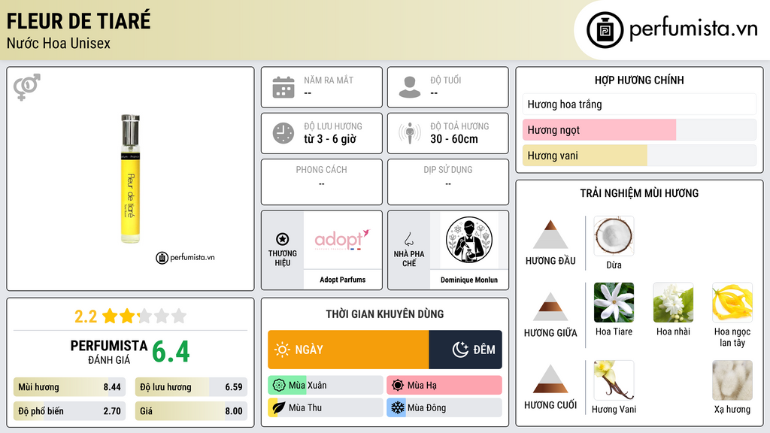Click the Hương đầu pyramid icon
The image size is (770, 433).
tap(550, 235)
